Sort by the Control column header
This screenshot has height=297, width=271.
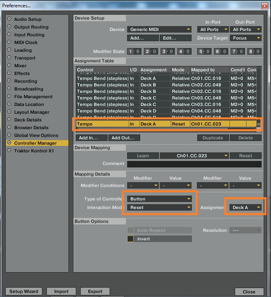coord(102,70)
